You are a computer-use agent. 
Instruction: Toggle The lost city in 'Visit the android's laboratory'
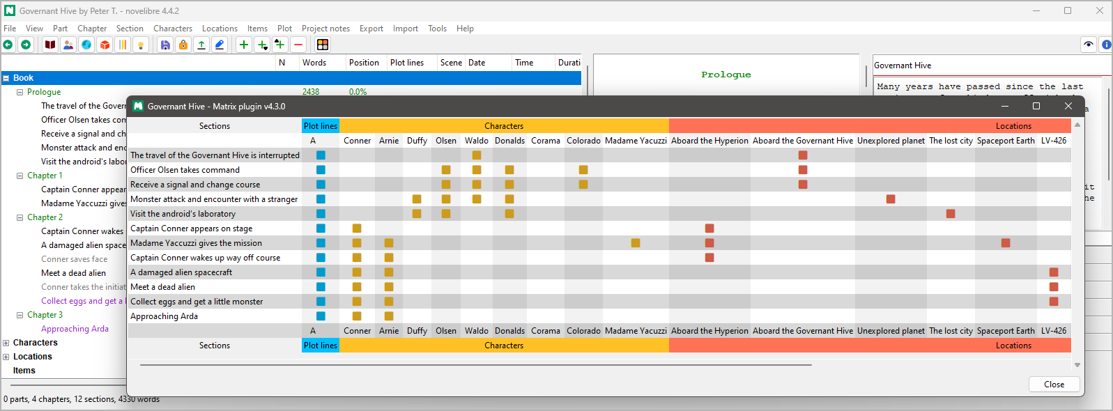click(951, 214)
